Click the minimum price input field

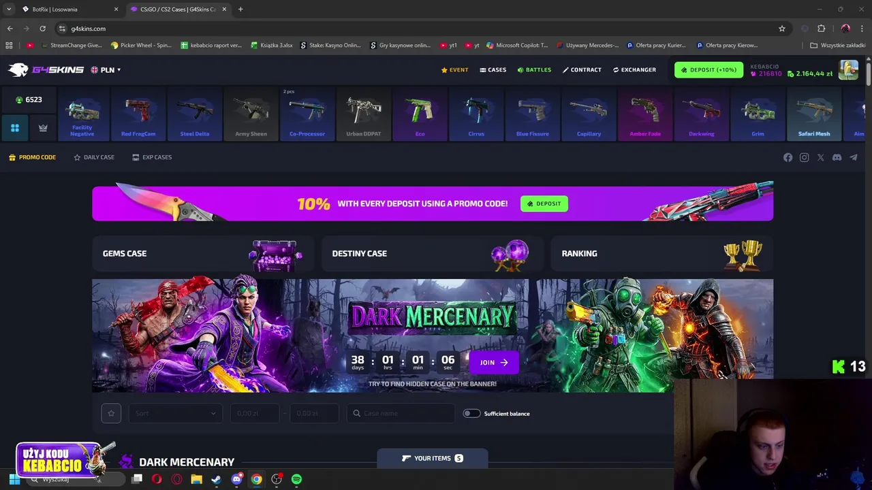pos(255,413)
